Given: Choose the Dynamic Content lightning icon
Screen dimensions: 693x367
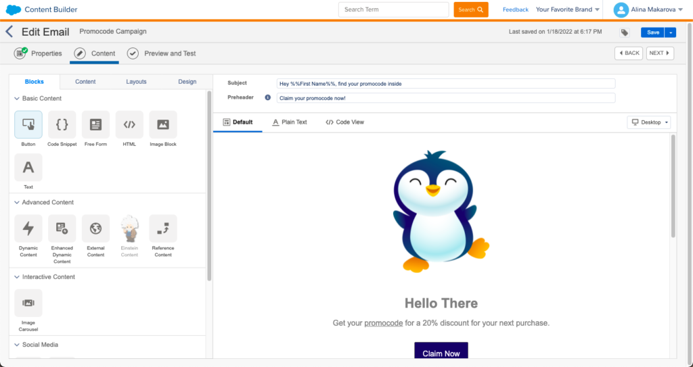Looking at the screenshot, I should pyautogui.click(x=28, y=228).
